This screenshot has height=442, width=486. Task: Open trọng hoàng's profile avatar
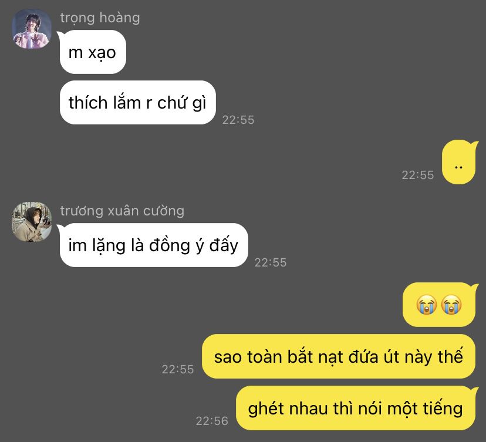pos(32,29)
